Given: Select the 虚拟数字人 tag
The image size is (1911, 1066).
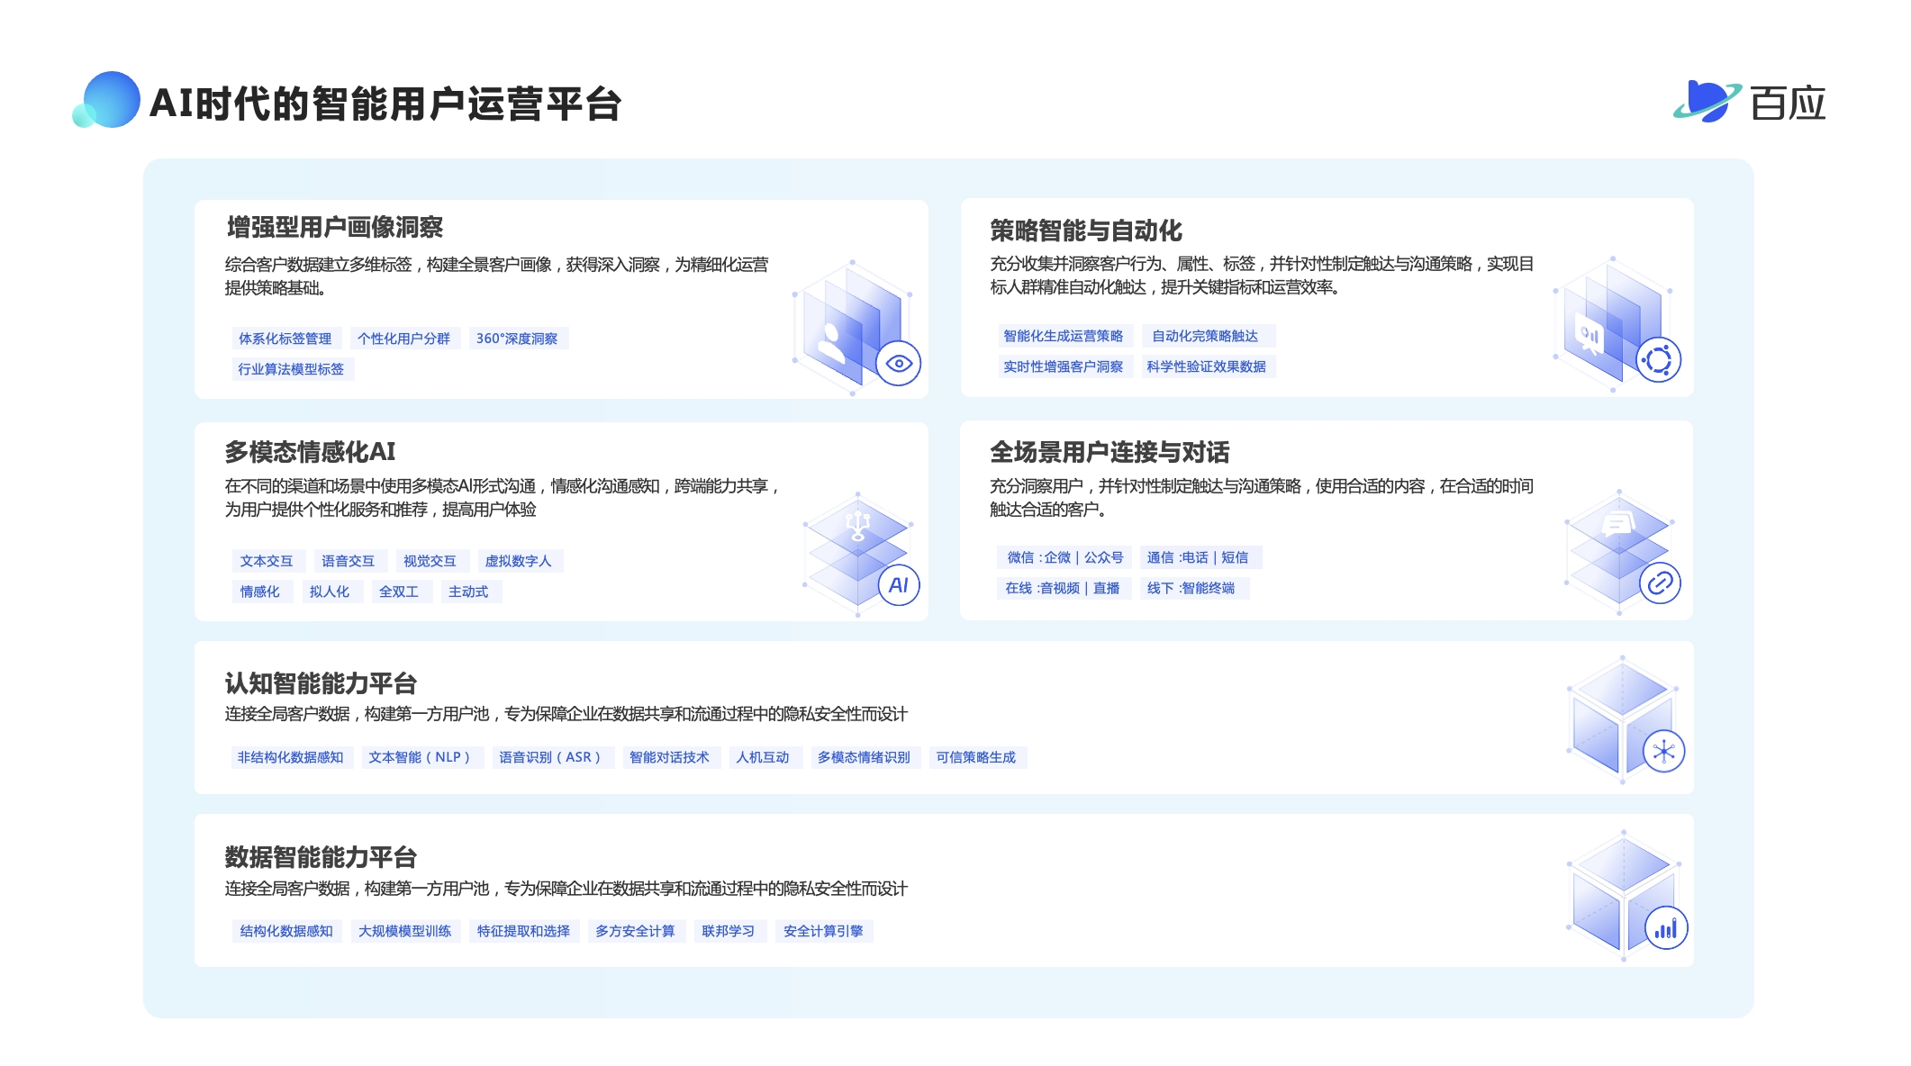Looking at the screenshot, I should (x=519, y=561).
